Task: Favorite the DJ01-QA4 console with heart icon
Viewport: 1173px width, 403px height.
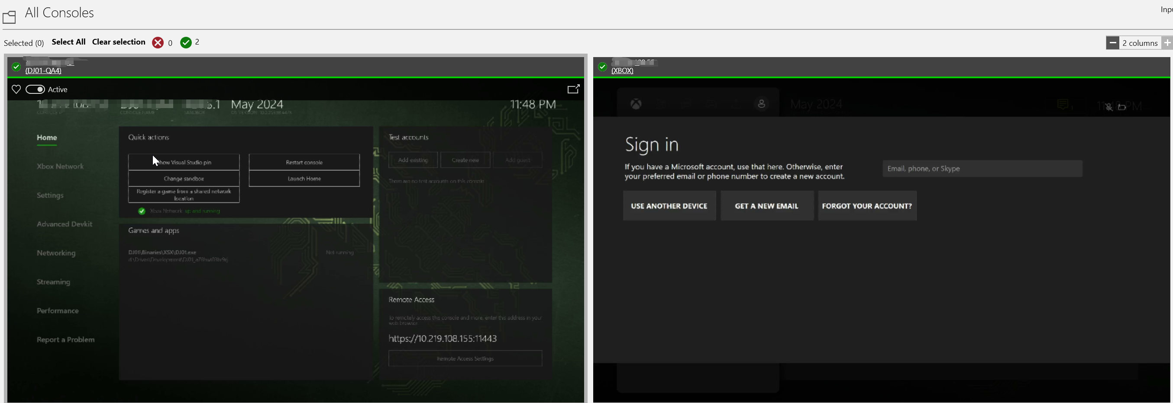Action: [16, 90]
